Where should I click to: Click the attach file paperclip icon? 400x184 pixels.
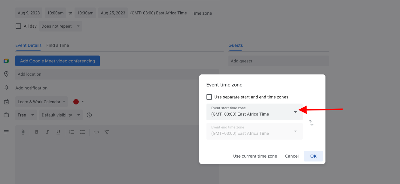tap(23, 132)
